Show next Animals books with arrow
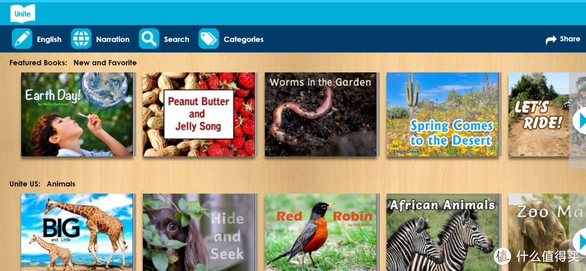 [579, 242]
